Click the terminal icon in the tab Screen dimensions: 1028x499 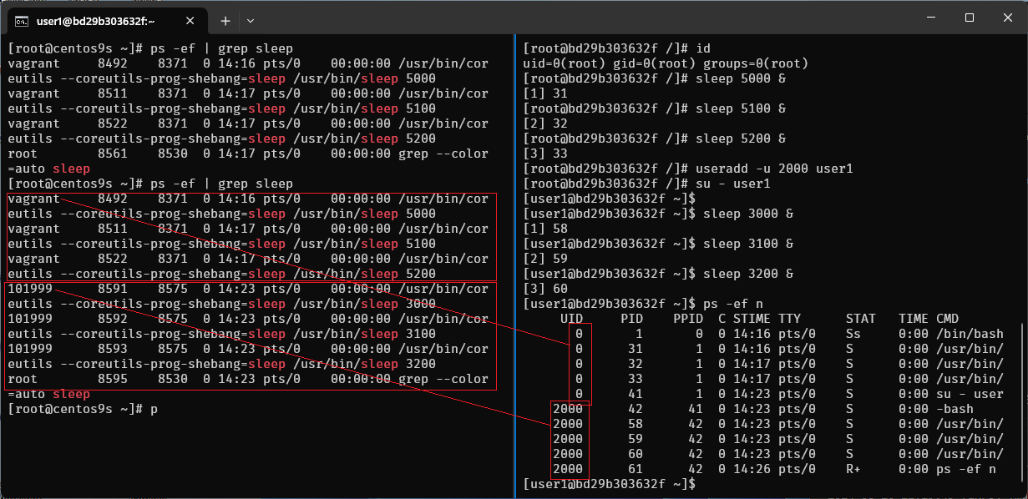pyautogui.click(x=23, y=20)
